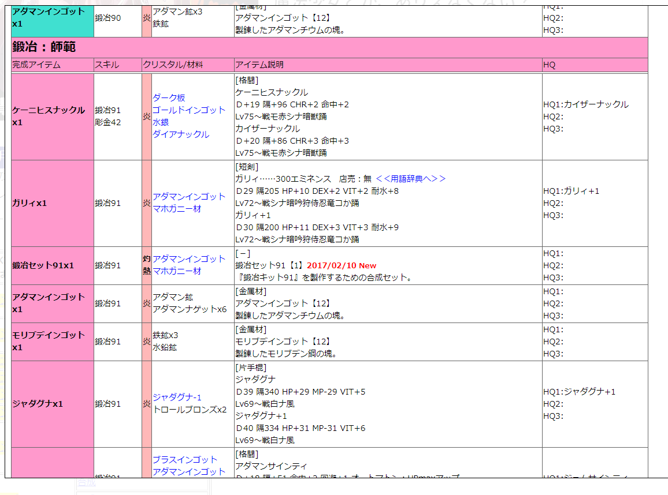Click 鍛冶91 skill in ジャダグナ row
This screenshot has width=668, height=495.
[108, 404]
